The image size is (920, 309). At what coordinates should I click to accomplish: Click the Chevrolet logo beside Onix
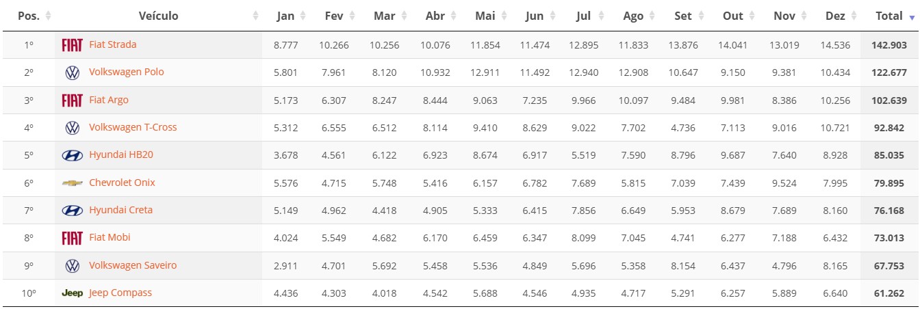(72, 183)
